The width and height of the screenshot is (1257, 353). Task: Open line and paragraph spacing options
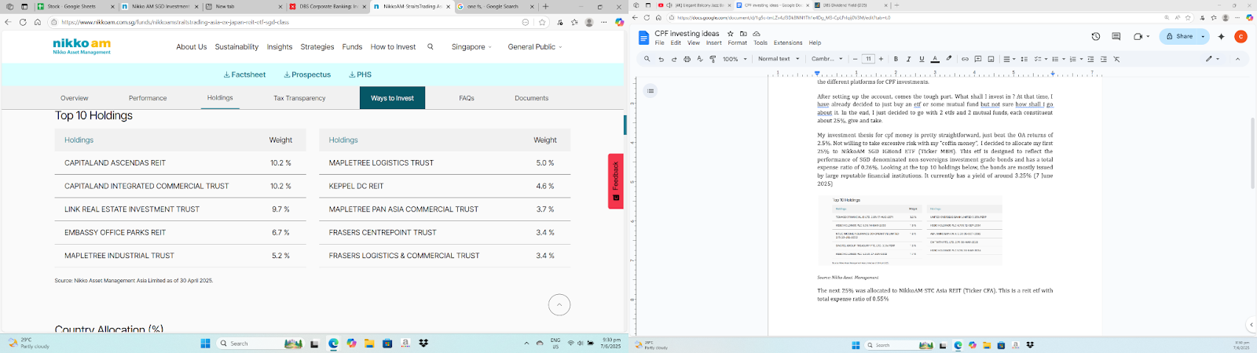pyautogui.click(x=1024, y=59)
